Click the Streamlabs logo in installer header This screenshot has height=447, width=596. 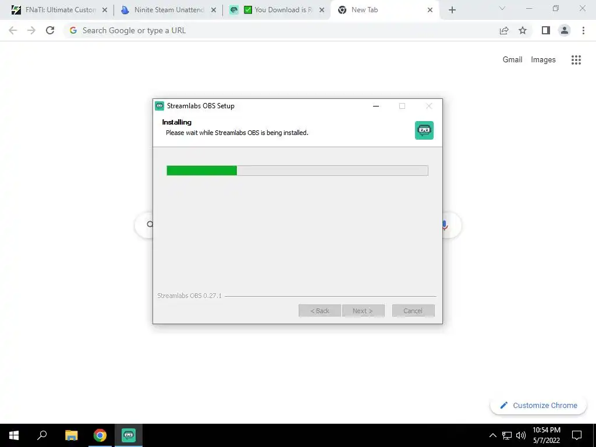pos(424,130)
